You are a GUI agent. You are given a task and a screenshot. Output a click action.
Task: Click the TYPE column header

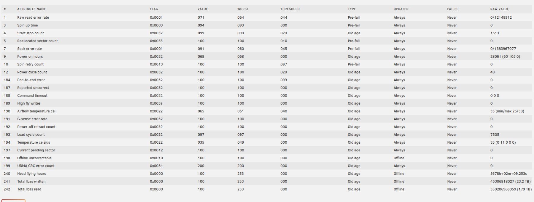[352, 9]
